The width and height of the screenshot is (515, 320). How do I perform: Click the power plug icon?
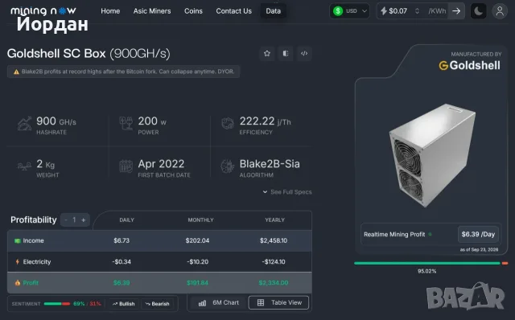point(126,123)
